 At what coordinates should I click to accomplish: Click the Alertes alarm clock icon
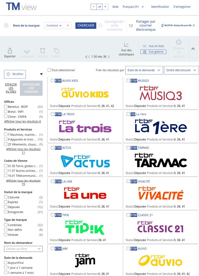point(43,50)
